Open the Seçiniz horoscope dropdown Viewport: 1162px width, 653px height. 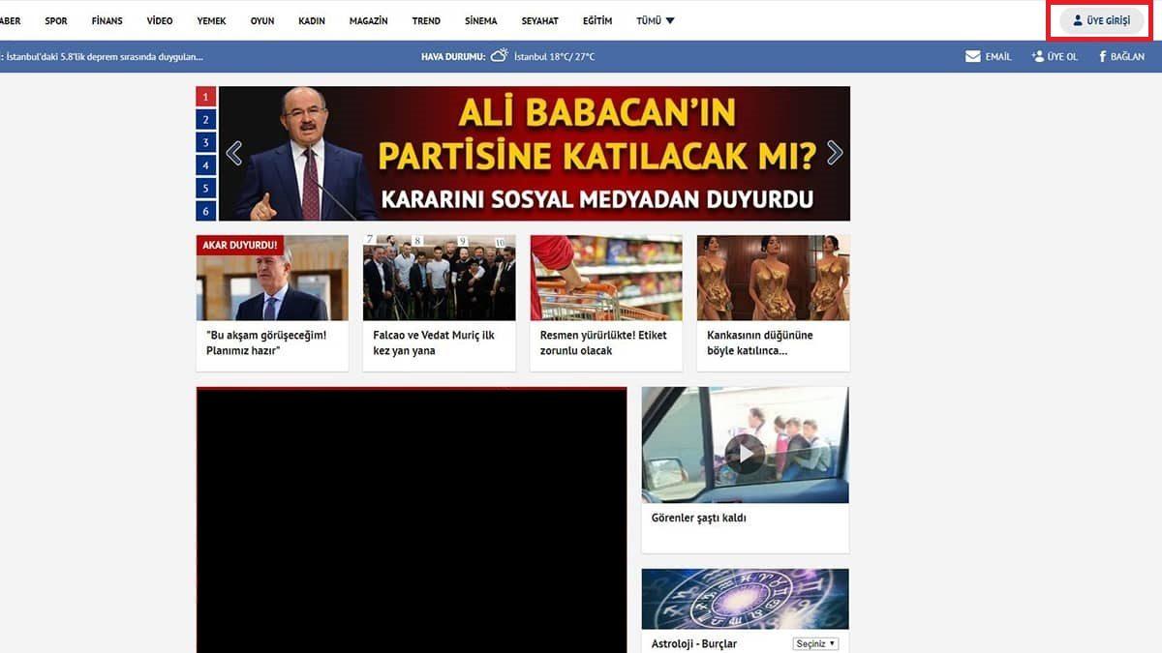point(815,642)
